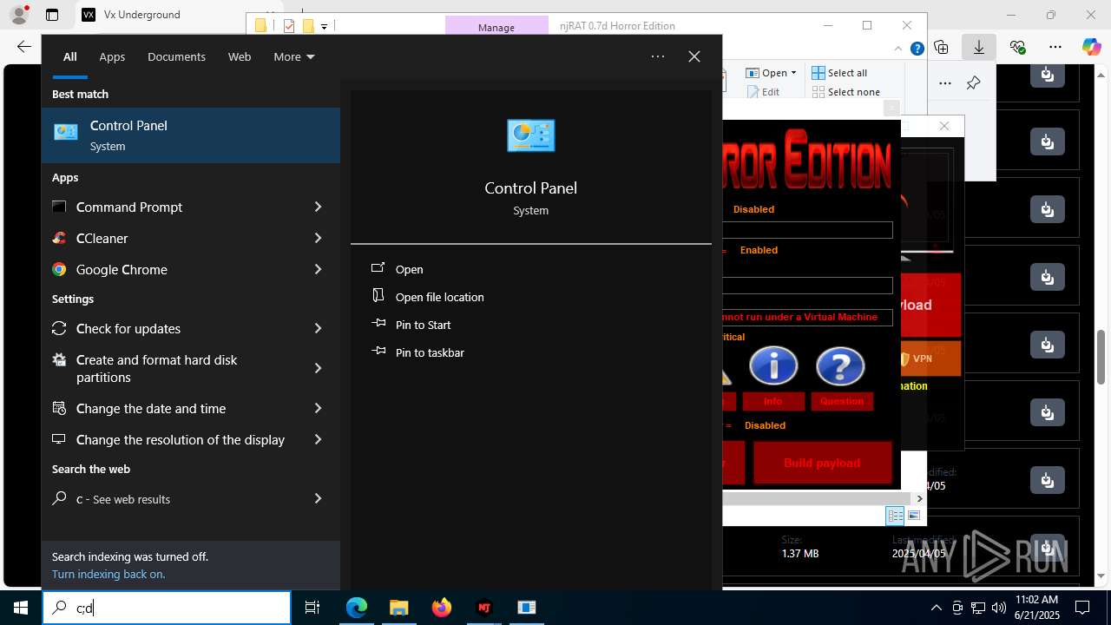Open the notification center icon
The image size is (1111, 625).
click(1082, 608)
